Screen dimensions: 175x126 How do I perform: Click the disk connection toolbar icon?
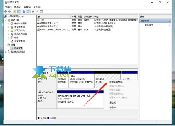(x=33, y=11)
